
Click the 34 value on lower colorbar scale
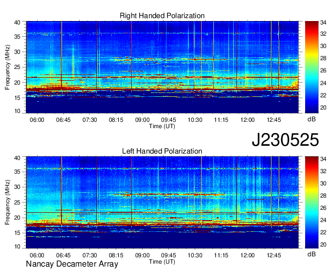coord(323,159)
